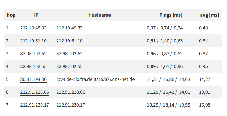Screen dimensions: 227x116
Task: Open the 212.91.228.66 IP link
Action: tap(35, 92)
